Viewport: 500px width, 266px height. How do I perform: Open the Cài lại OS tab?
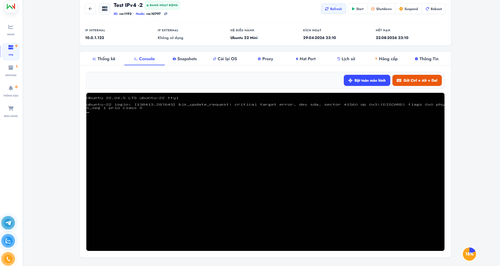[x=225, y=59]
